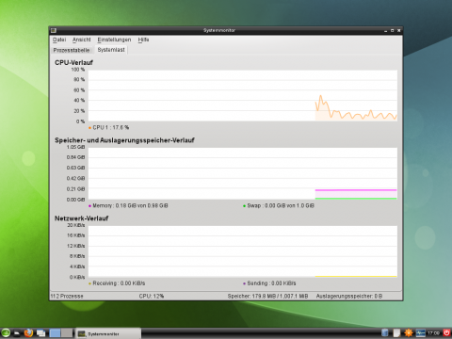Viewport: 452px width, 339px height.
Task: Click the '112 Prozesse' status bar entry
Action: (67, 296)
